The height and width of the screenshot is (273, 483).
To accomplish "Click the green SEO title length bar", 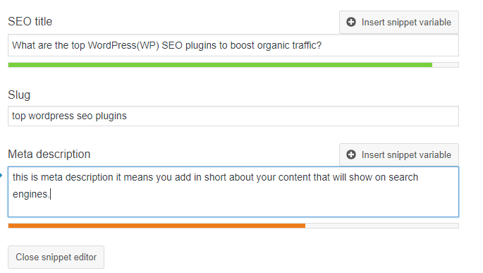I will tap(220, 65).
